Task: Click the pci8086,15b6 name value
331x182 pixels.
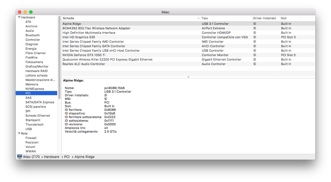Action: (114, 88)
